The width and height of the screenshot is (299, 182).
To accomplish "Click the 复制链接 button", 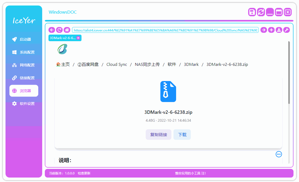I will [x=159, y=135].
